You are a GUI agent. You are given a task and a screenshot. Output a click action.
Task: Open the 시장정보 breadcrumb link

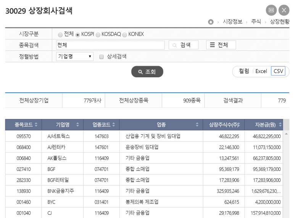tap(232, 22)
